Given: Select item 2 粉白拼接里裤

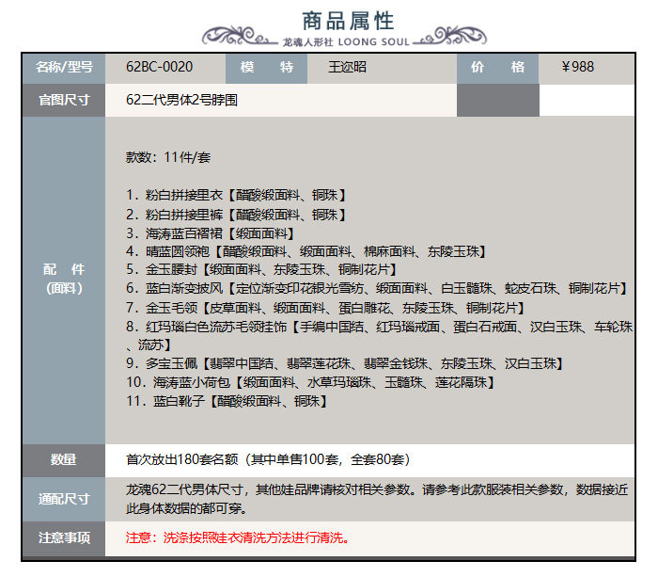Looking at the screenshot, I should (x=236, y=215).
